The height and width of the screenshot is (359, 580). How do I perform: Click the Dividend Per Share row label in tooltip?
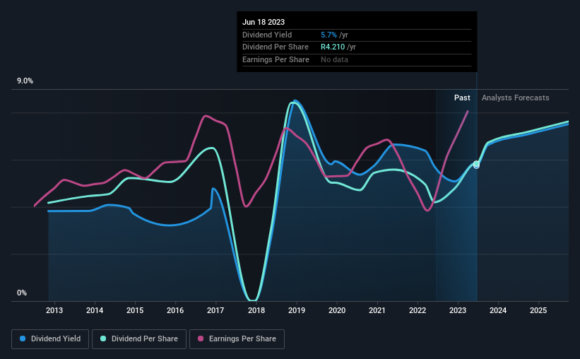[276, 47]
